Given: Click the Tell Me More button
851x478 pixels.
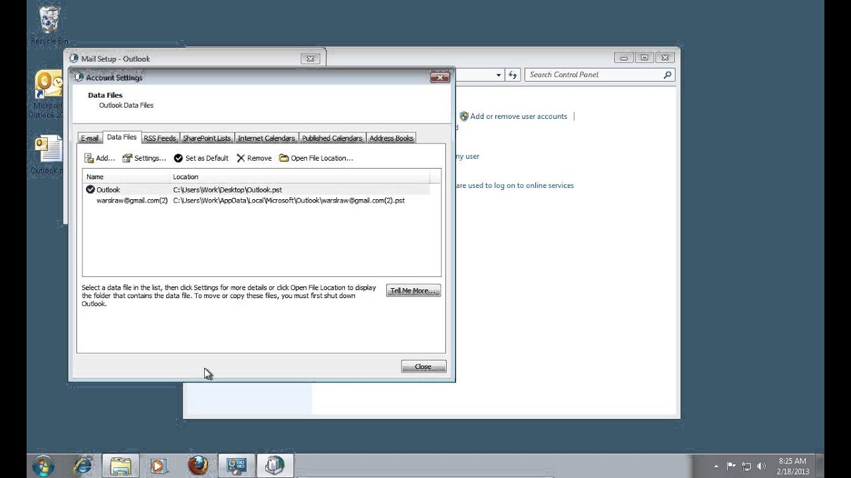Looking at the screenshot, I should click(x=413, y=291).
